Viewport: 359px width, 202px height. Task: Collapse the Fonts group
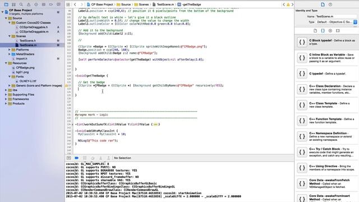(x=10, y=76)
